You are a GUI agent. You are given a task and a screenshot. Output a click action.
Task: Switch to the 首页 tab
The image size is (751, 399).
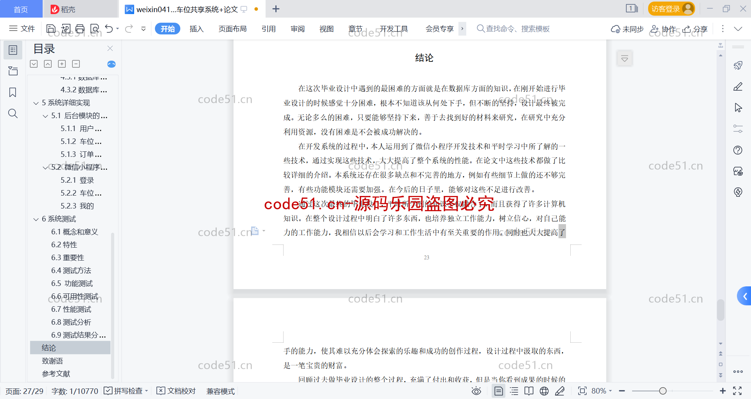coord(21,9)
